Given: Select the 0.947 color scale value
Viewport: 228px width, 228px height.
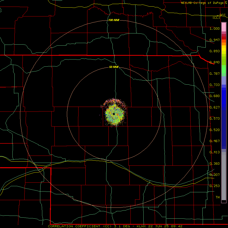Looking at the screenshot, I should coord(215,40).
